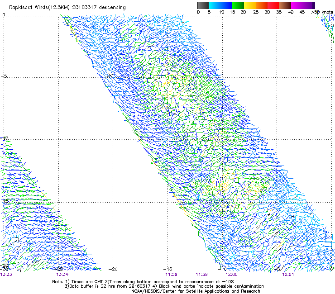
Task: Click the 'Note: 1) Times are GMT' text
Action: [78, 282]
